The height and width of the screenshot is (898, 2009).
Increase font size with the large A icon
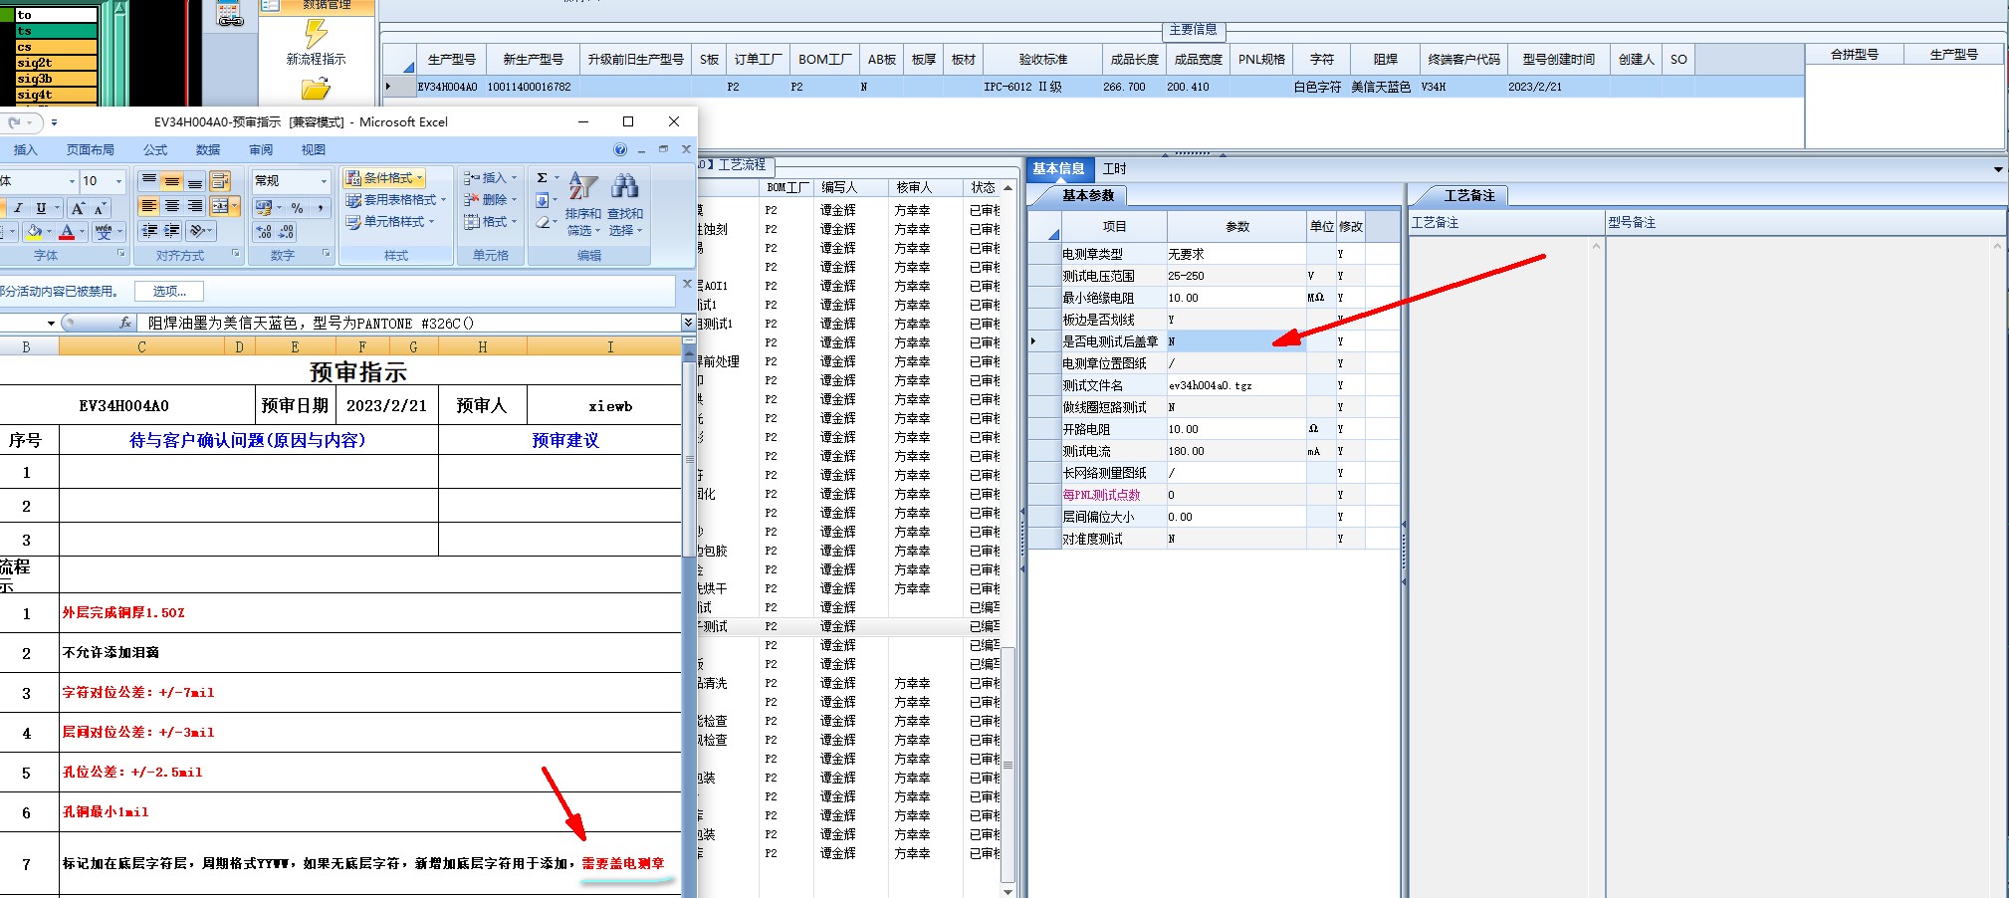click(x=78, y=208)
